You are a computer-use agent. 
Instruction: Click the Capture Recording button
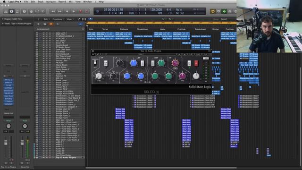pyautogui.click(x=87, y=11)
